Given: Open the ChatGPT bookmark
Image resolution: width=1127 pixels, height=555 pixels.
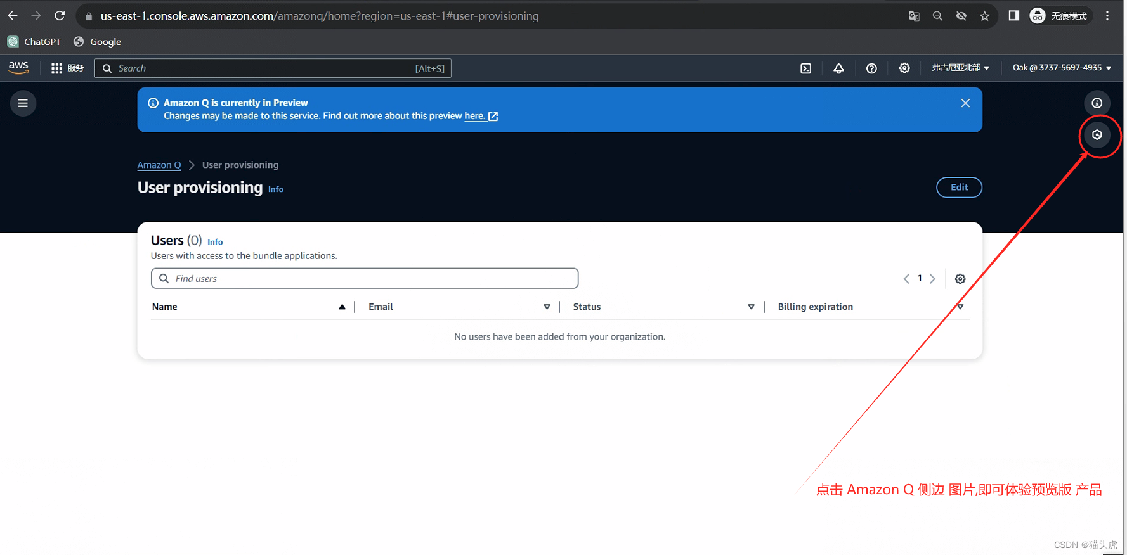Looking at the screenshot, I should (x=34, y=42).
